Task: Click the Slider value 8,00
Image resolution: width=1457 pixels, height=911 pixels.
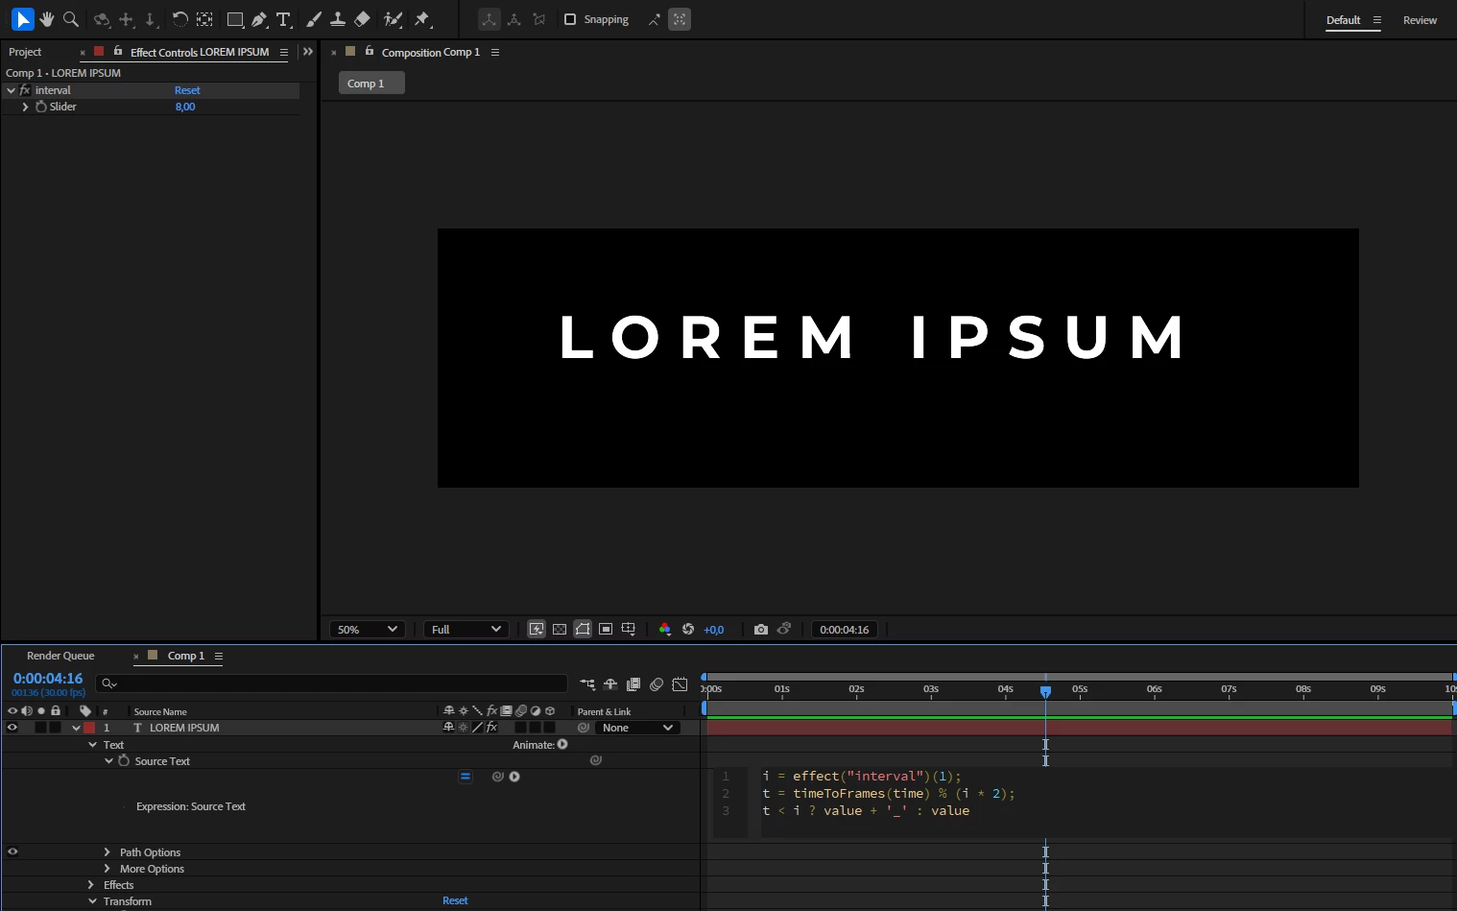Action: (x=185, y=107)
